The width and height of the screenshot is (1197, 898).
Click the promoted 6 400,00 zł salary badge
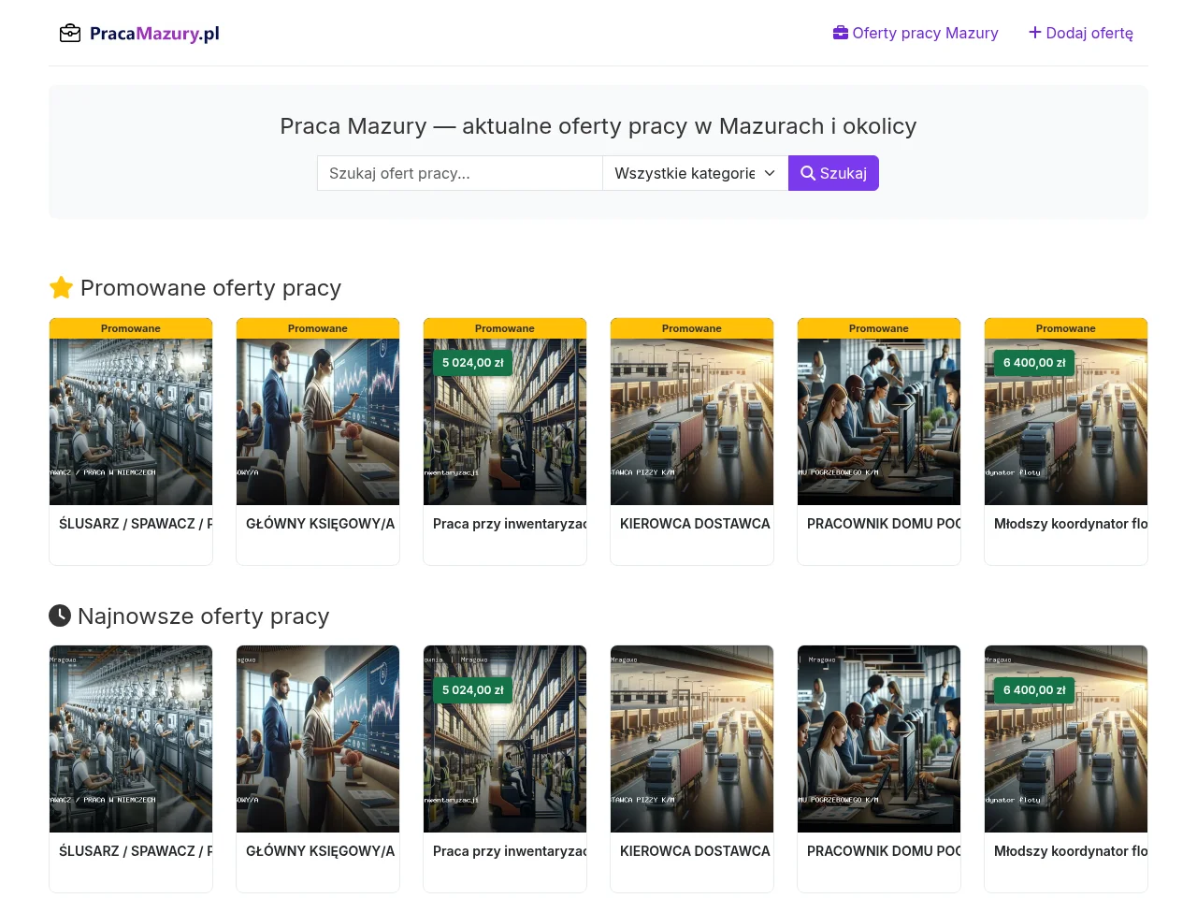(x=1034, y=363)
